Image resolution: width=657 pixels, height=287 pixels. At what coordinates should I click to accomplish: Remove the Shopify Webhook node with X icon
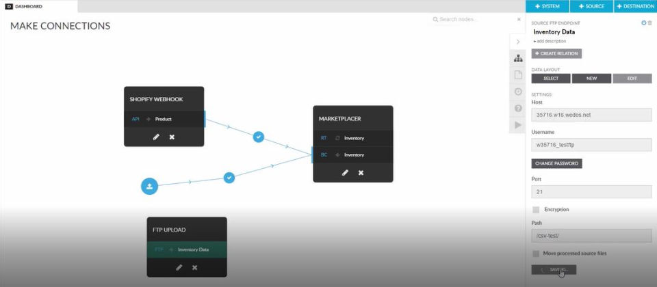172,137
